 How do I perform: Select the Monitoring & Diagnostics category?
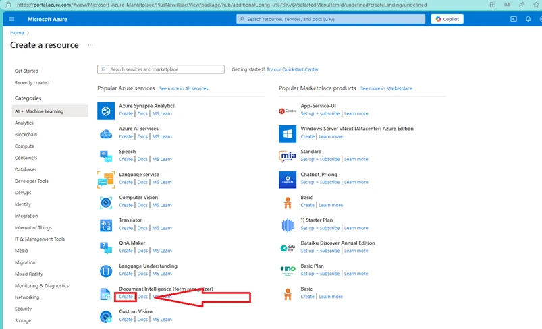point(41,285)
